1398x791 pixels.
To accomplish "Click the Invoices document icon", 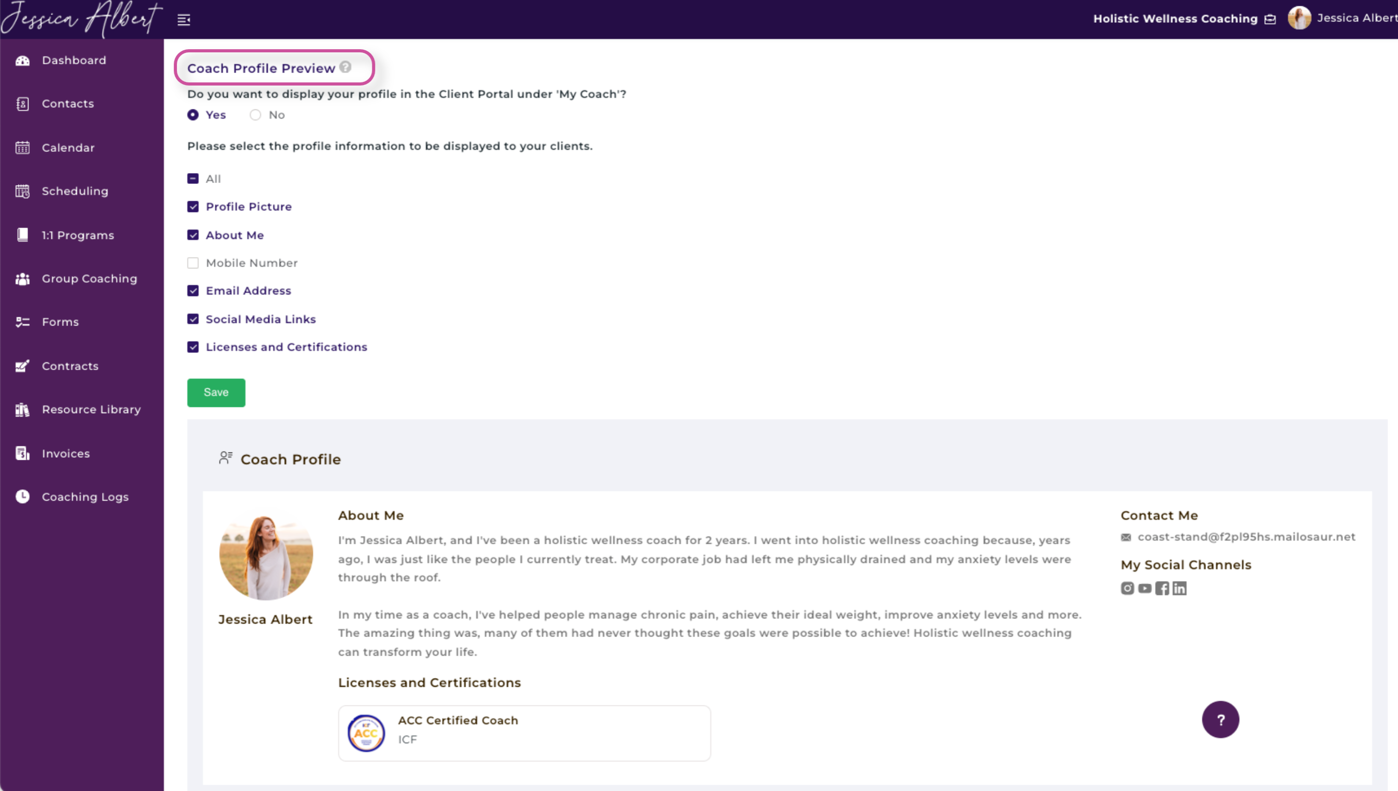I will pos(22,453).
